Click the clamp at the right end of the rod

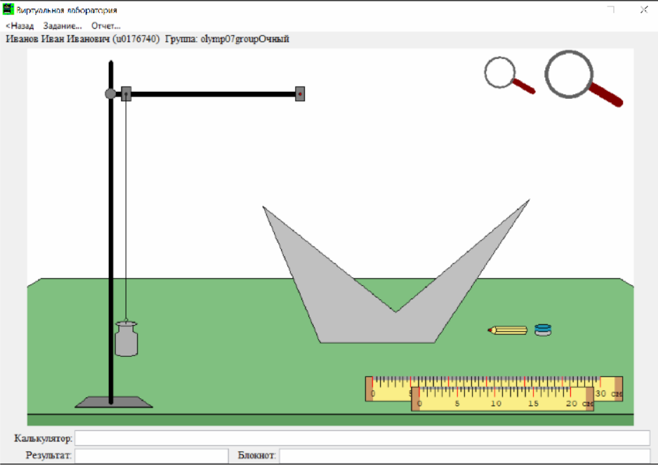coord(300,94)
